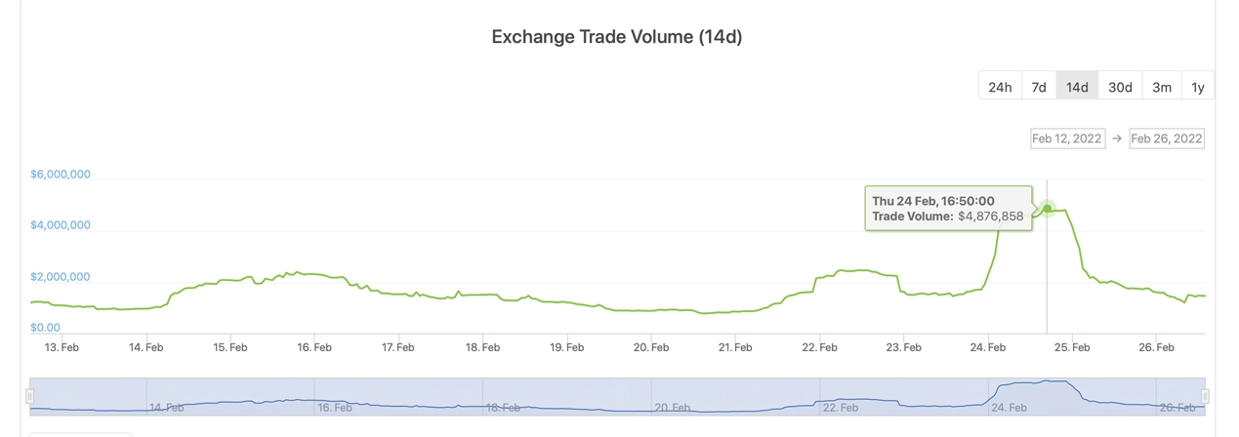Switch chart to 30d range
Image resolution: width=1239 pixels, height=437 pixels.
click(1120, 86)
